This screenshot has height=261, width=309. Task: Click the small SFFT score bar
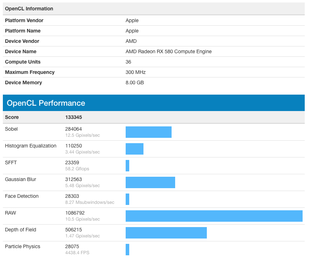pos(127,166)
